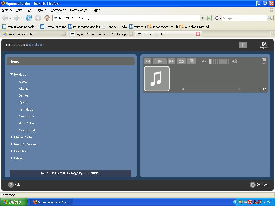This screenshot has height=206, width=275.
Task: Open the Settings gear icon
Action: click(252, 185)
